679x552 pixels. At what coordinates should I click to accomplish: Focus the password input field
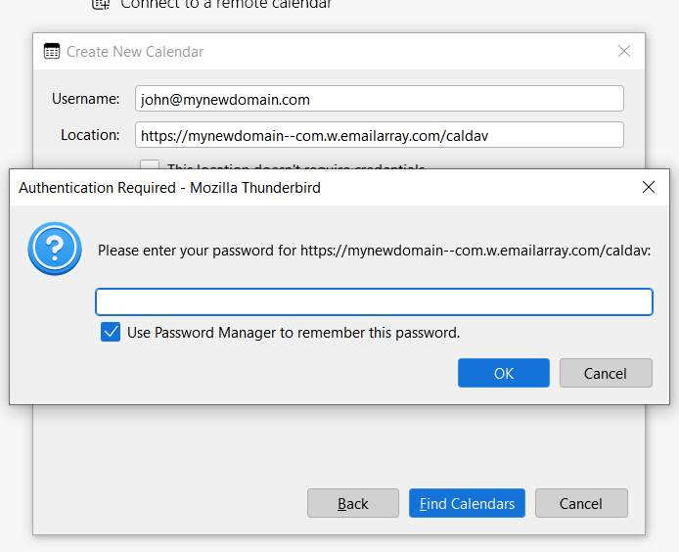374,301
